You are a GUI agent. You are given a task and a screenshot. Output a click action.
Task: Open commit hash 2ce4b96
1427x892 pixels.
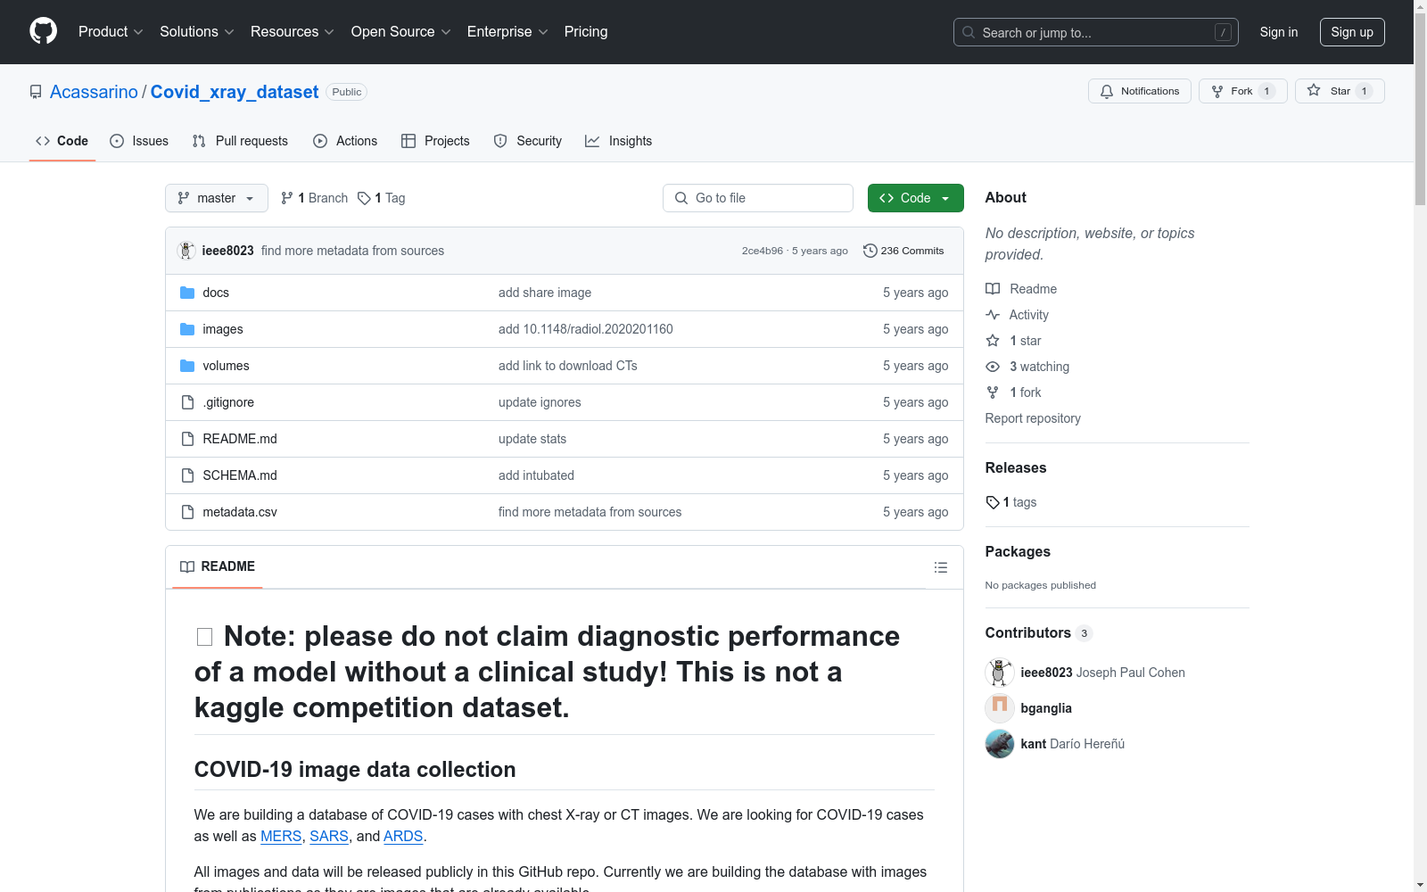click(763, 251)
